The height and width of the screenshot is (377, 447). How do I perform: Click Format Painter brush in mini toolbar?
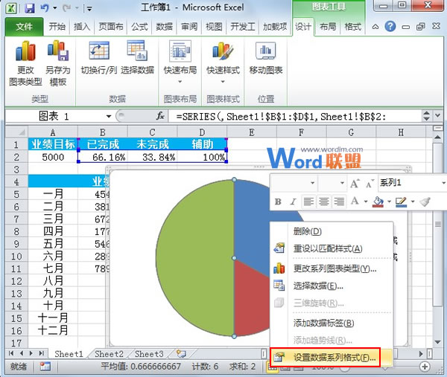425,202
